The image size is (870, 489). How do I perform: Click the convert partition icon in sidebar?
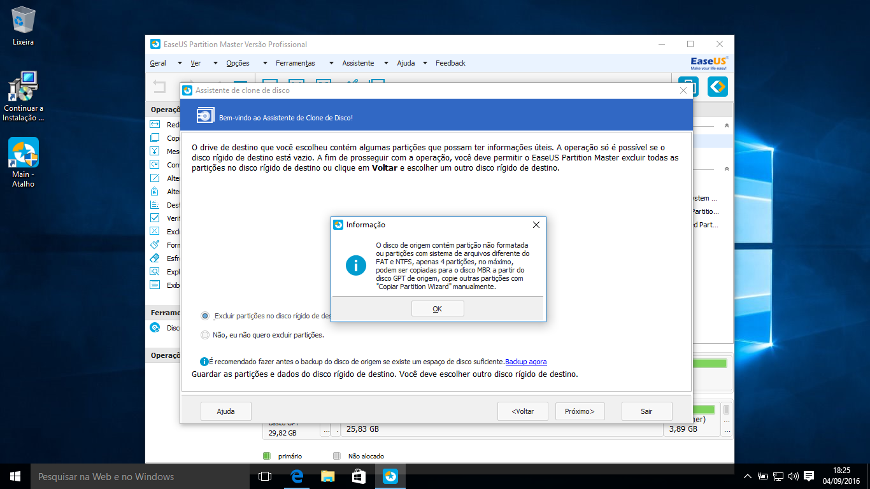[155, 165]
